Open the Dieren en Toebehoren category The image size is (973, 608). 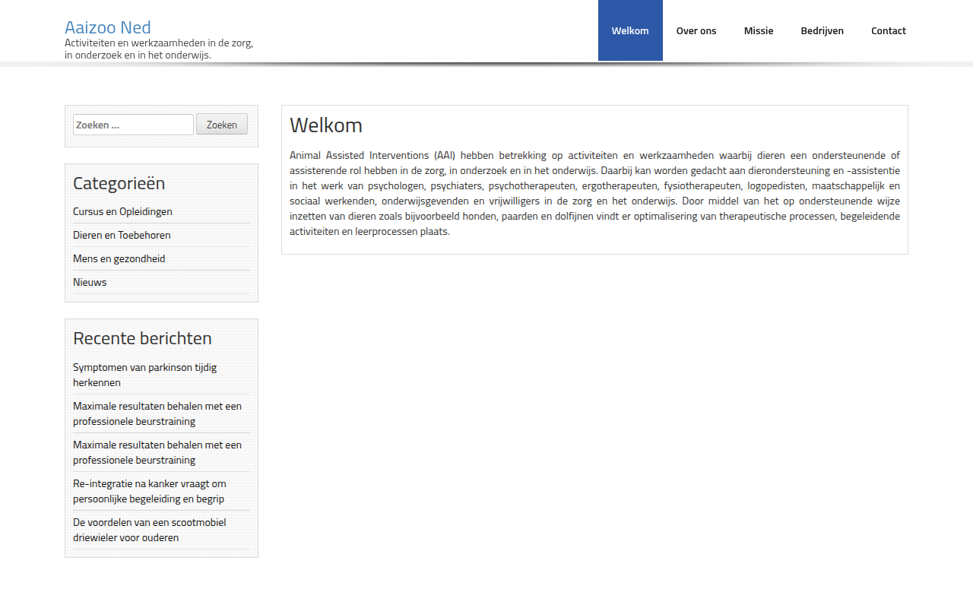tap(122, 235)
